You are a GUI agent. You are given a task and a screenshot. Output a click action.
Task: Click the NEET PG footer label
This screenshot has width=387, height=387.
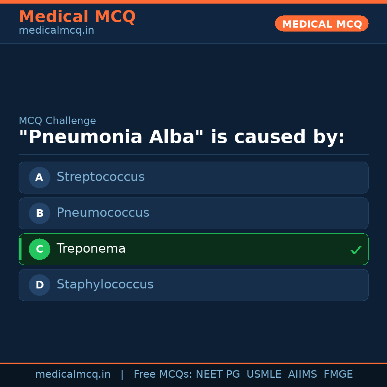coord(218,374)
